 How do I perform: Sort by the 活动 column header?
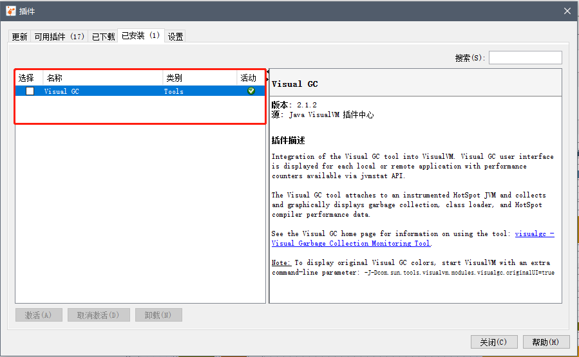[x=251, y=78]
